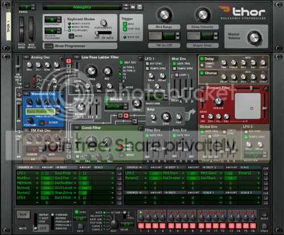Open the patch browser folder icon
Viewport: 284px width, 235px height.
point(133,7)
